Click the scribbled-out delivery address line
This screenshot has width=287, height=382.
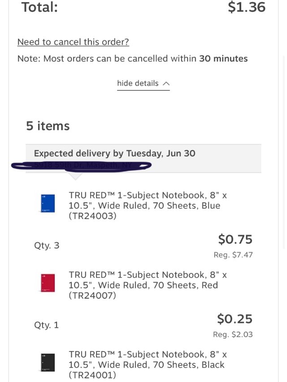point(82,165)
